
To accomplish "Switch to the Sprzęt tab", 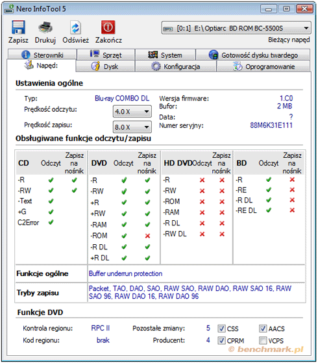I will point(106,55).
